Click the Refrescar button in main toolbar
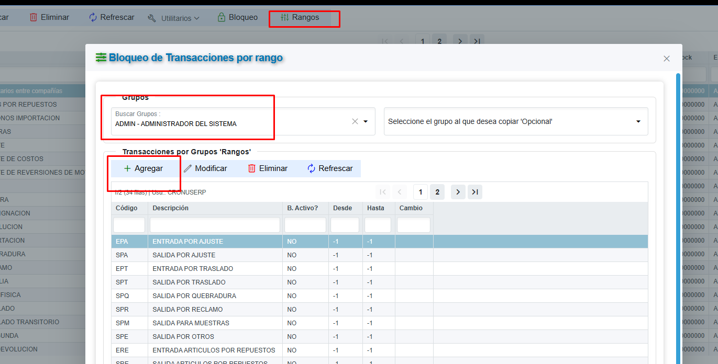 pyautogui.click(x=112, y=17)
